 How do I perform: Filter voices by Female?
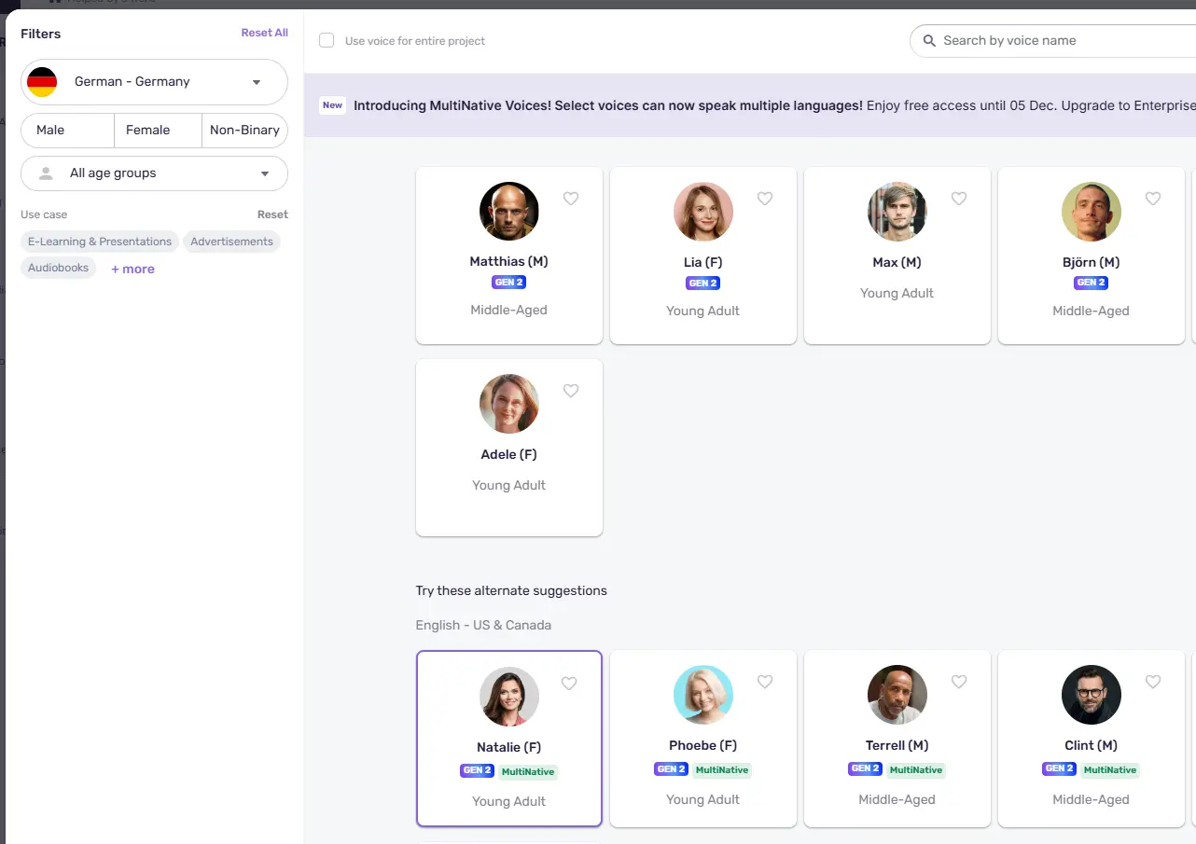pos(158,130)
